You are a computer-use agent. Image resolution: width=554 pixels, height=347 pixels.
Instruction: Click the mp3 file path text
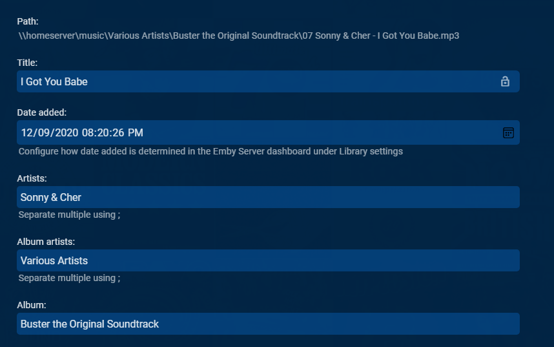tap(239, 36)
